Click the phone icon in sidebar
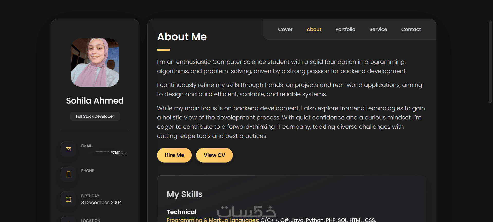Viewport: 493px width, 222px height. coord(68,174)
